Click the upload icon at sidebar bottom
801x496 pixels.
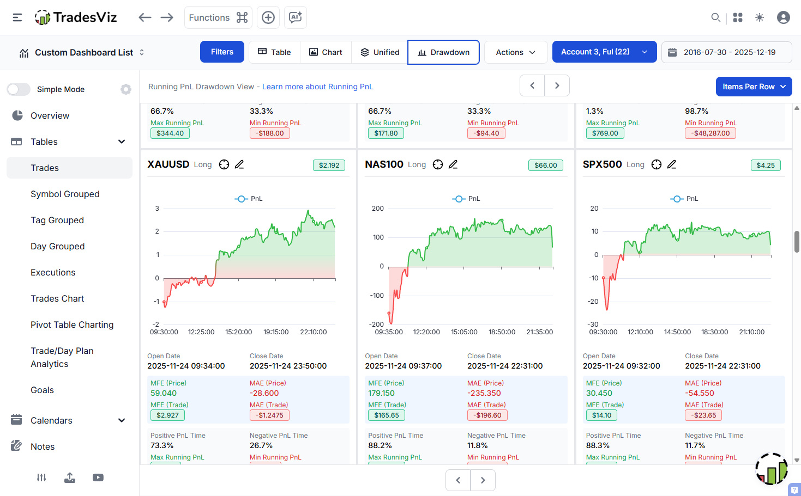pyautogui.click(x=69, y=477)
